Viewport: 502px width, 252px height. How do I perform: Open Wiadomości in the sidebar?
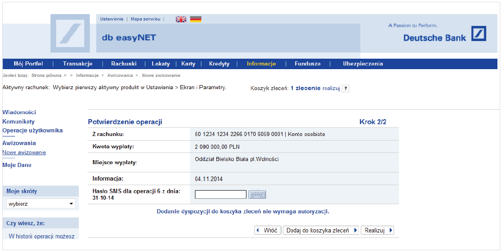click(19, 112)
